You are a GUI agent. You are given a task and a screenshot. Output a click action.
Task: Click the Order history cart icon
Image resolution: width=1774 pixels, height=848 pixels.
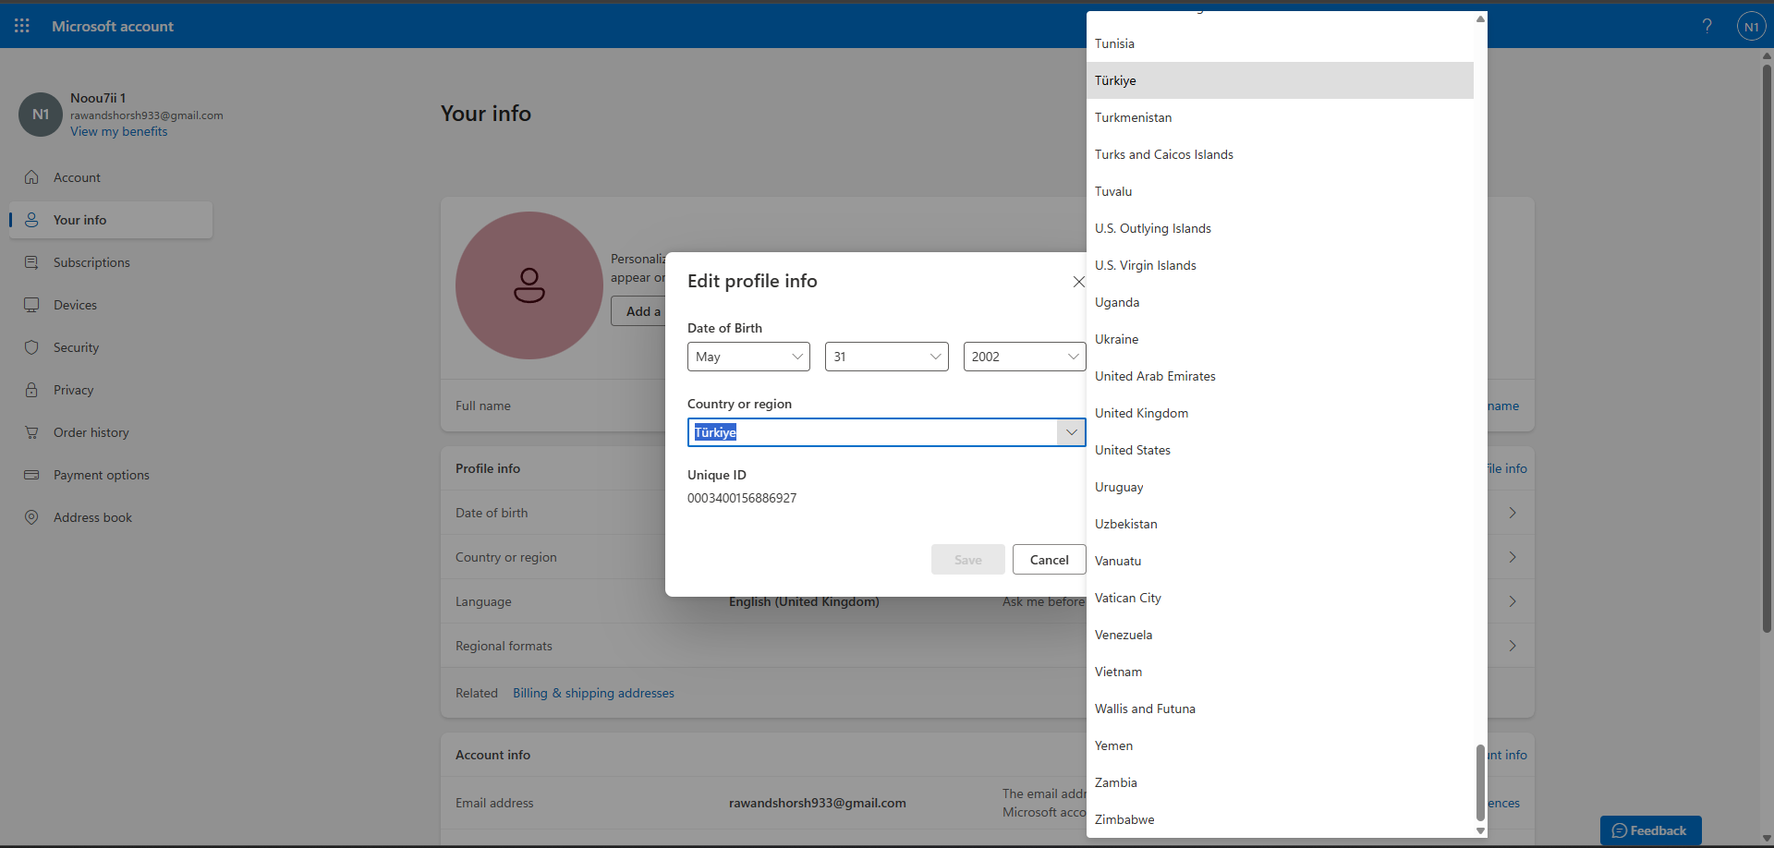pyautogui.click(x=31, y=432)
